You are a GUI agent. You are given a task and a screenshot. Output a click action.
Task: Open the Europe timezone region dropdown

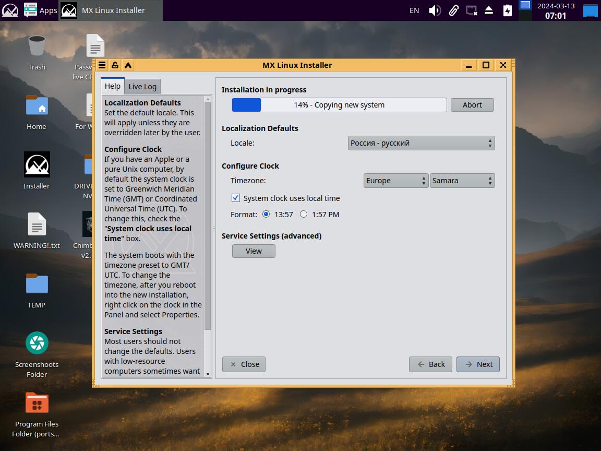coord(396,181)
